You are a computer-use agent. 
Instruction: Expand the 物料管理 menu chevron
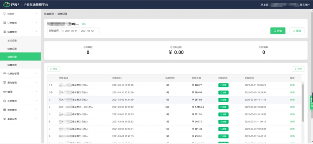[x=37, y=92]
